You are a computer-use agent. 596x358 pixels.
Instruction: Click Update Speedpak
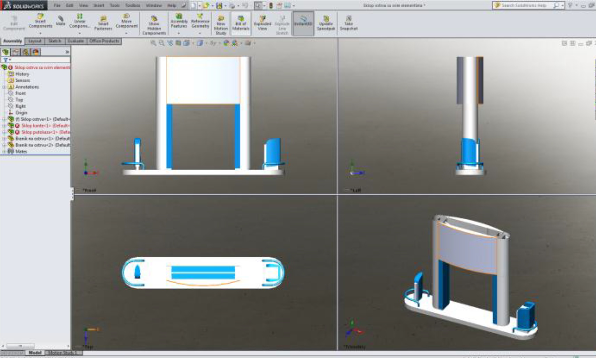326,23
